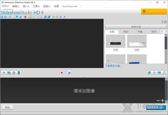
Task: Click the blue forward arrow toolbar icon
Action: click(x=5, y=17)
